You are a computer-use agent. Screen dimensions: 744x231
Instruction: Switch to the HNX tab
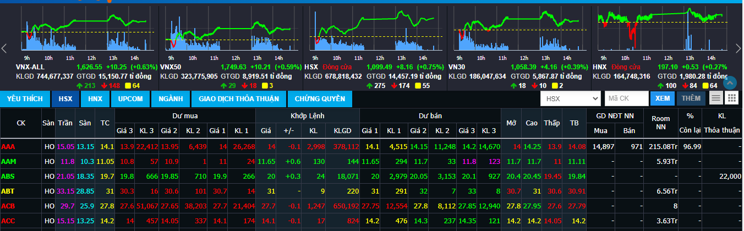[x=95, y=99]
